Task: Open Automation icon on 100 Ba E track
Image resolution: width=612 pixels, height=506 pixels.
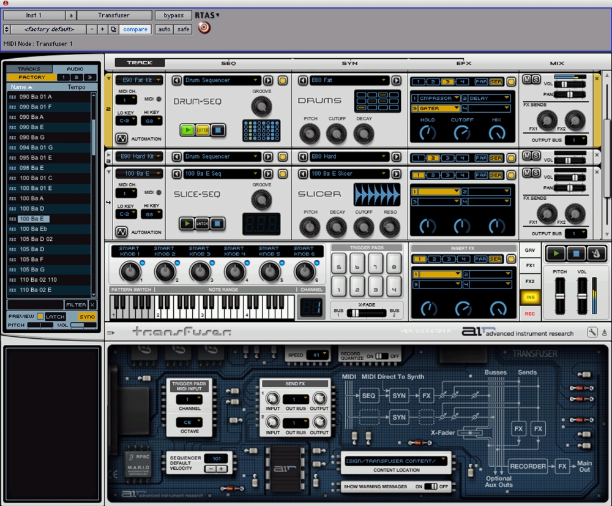Action: (121, 232)
